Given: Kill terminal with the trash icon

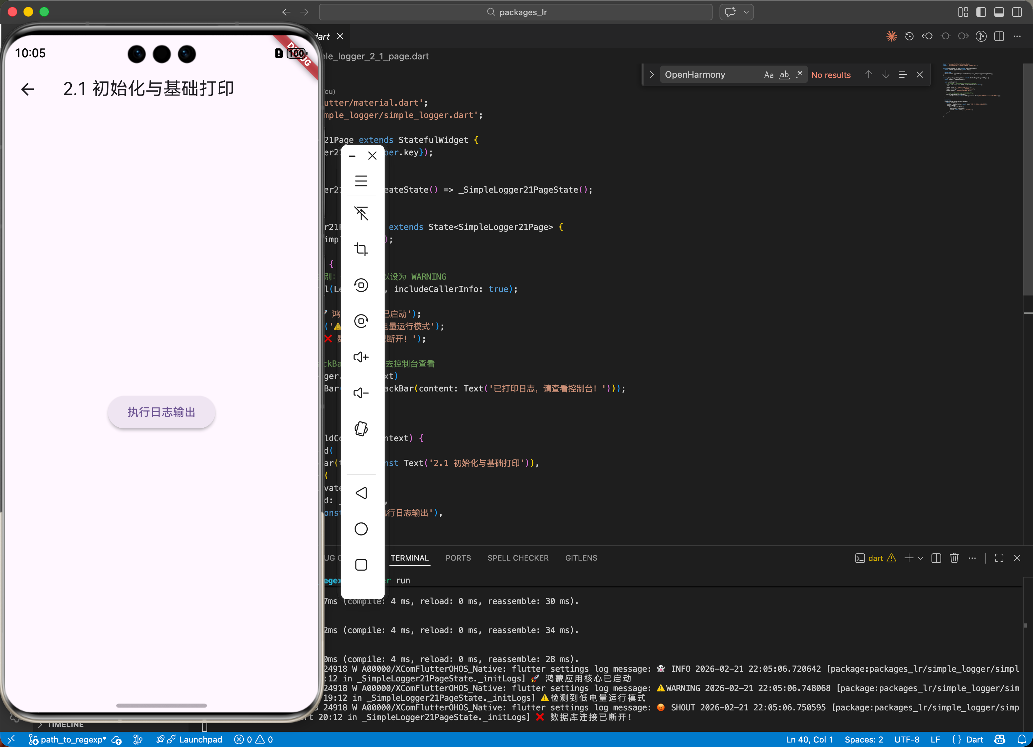Looking at the screenshot, I should pos(954,558).
